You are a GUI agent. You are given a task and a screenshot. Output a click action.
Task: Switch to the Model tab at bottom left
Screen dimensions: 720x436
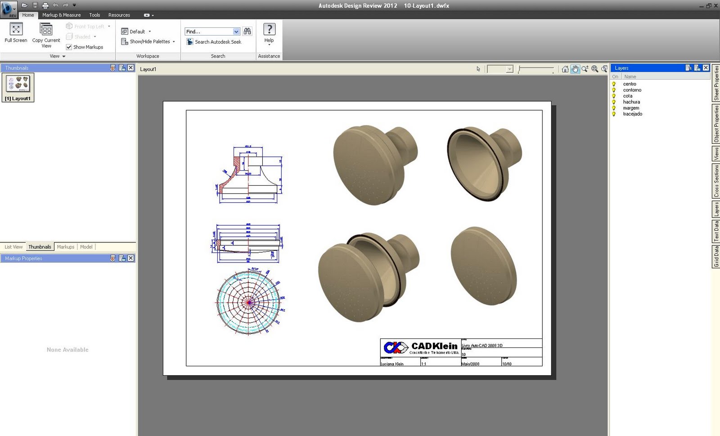coord(86,246)
